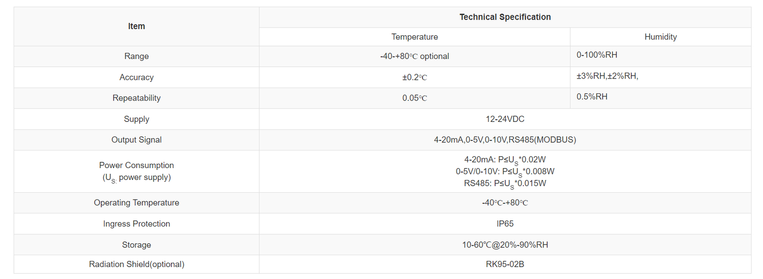Click the IP65 ingress protection value
The width and height of the screenshot is (763, 279).
[505, 224]
